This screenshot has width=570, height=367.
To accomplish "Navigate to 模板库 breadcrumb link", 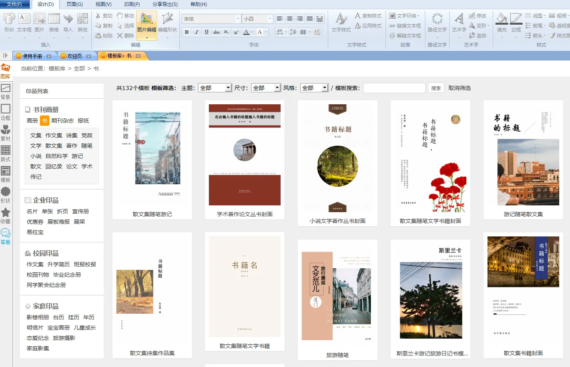I will [57, 68].
